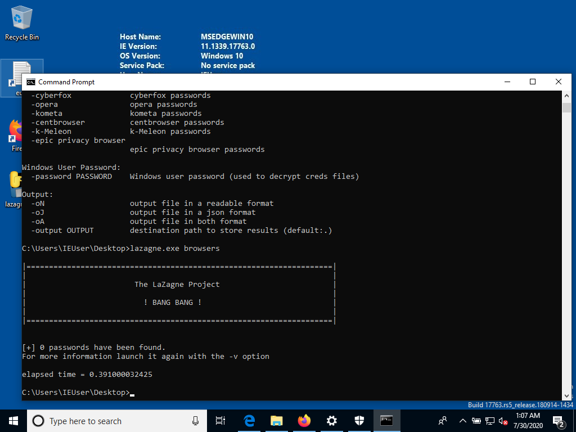576x432 pixels.
Task: Open the network status tray icon
Action: [x=490, y=421]
